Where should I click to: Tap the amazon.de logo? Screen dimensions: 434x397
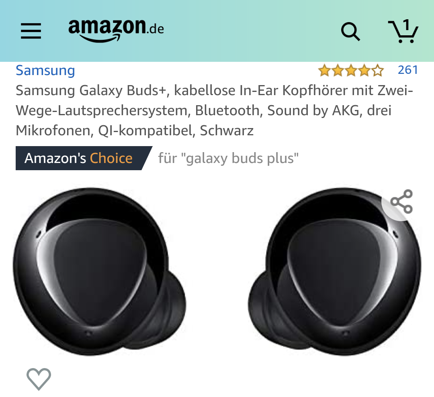coord(116,31)
